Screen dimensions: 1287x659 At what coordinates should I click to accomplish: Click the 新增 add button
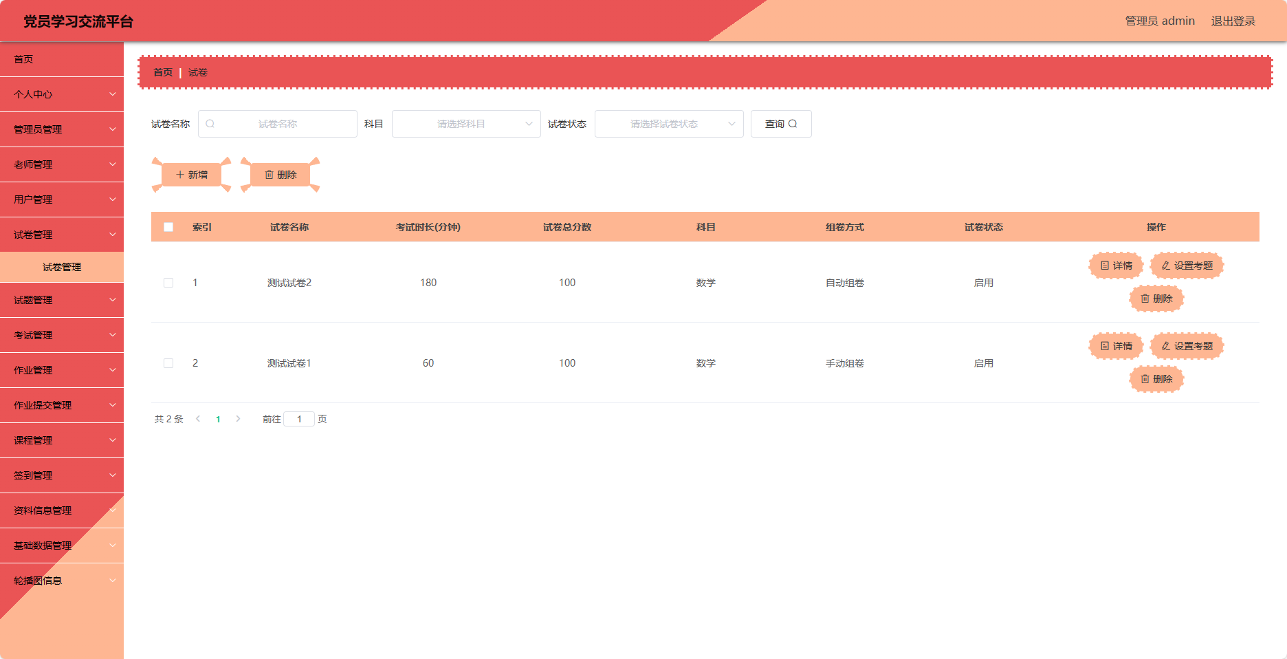[191, 175]
